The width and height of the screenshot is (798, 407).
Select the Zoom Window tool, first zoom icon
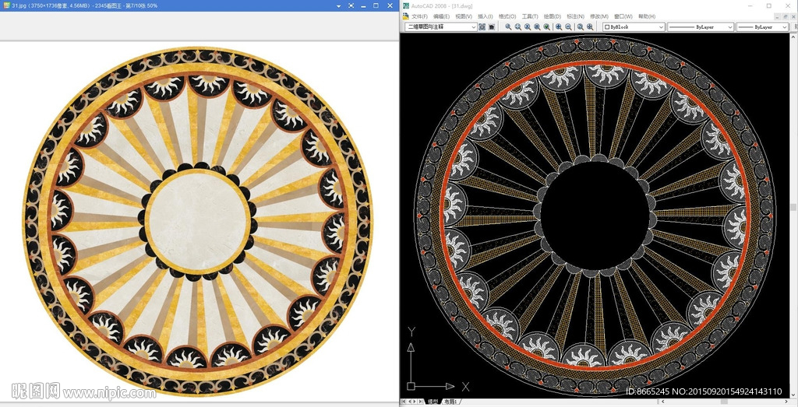click(x=508, y=26)
